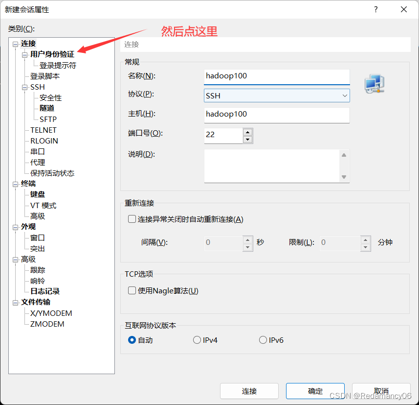Increase the 限制 limit minutes stepper
This screenshot has height=405, width=419.
(x=365, y=240)
